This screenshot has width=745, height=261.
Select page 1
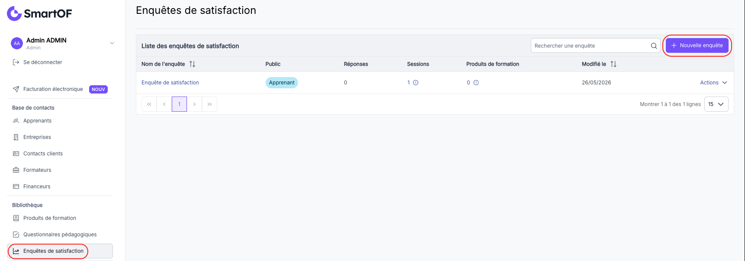tap(180, 104)
